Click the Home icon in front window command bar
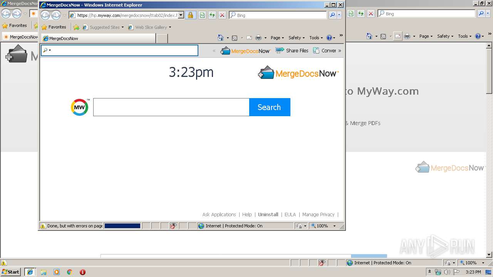The image size is (493, 277). pyautogui.click(x=221, y=38)
